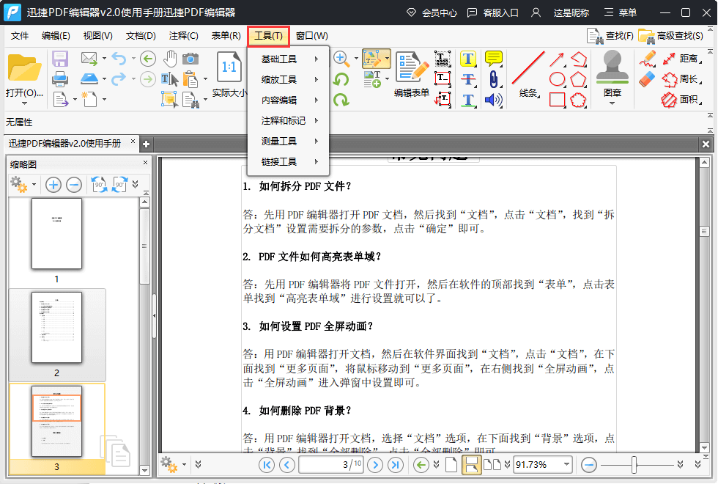
Task: Click the Save floppy disk icon
Action: pyautogui.click(x=60, y=59)
